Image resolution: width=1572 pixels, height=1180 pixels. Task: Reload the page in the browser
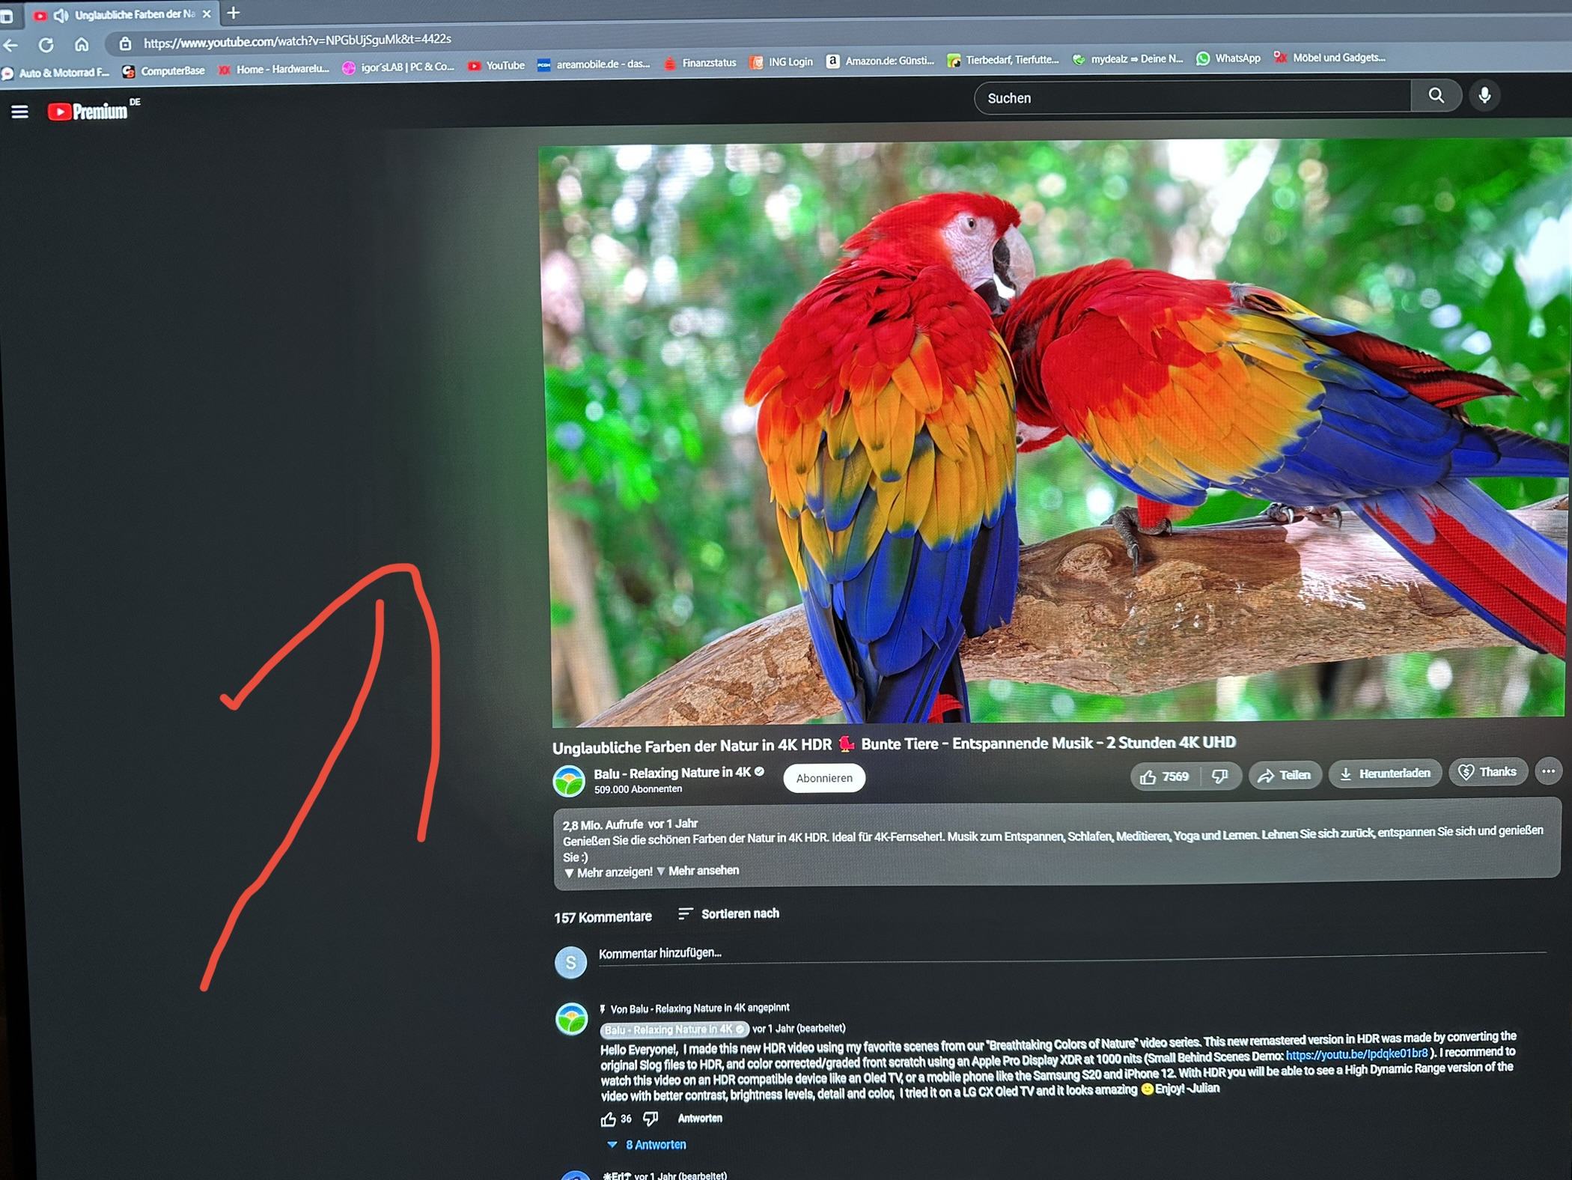46,45
